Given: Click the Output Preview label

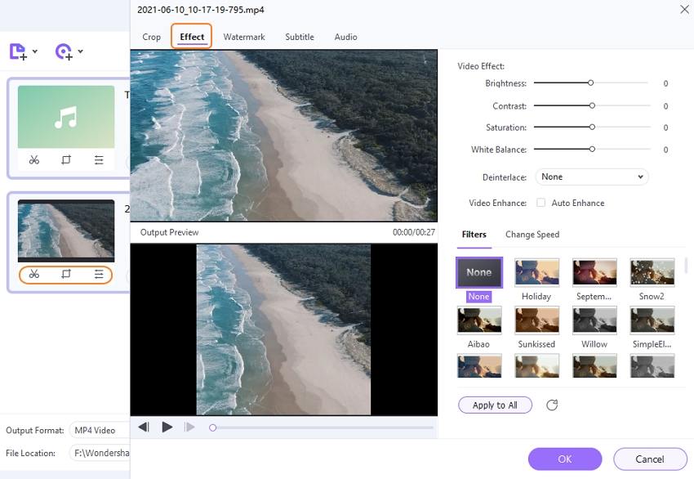Looking at the screenshot, I should click(169, 232).
